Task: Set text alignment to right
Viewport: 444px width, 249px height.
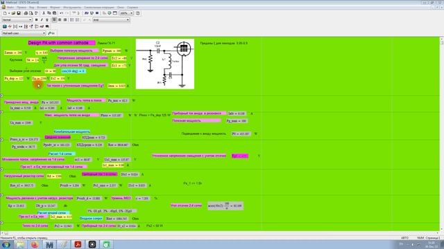Action: [65, 20]
